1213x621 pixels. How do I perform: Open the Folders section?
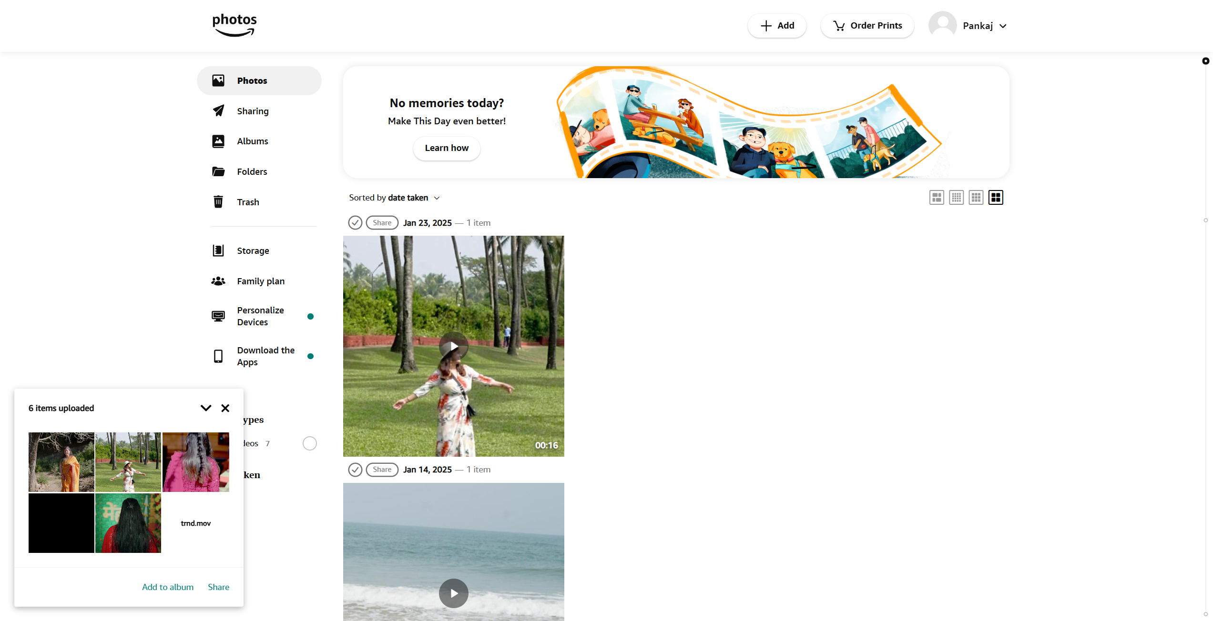click(252, 171)
